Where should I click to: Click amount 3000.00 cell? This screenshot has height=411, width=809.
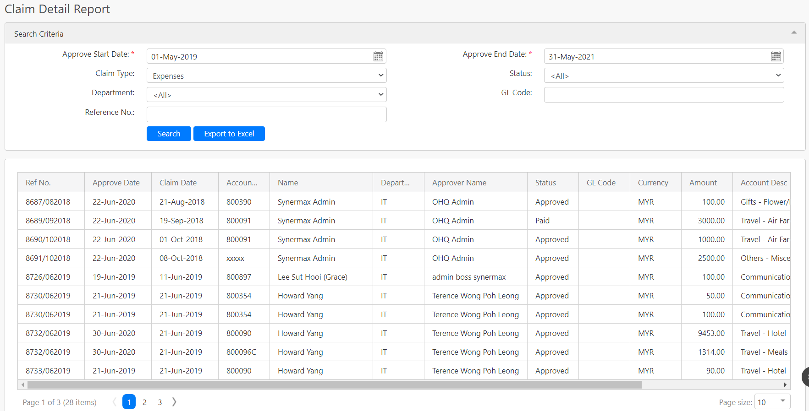pyautogui.click(x=707, y=221)
